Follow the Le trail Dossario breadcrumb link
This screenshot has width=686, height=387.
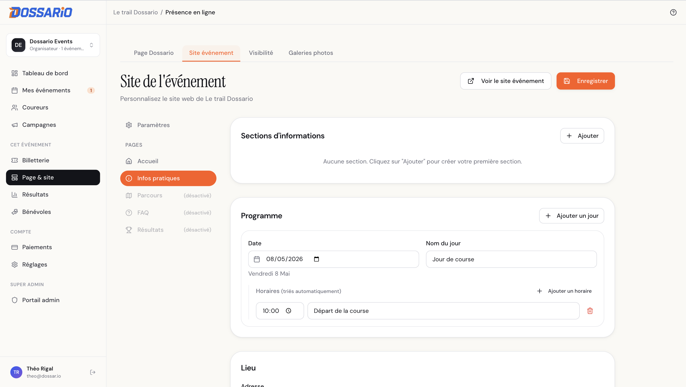click(x=135, y=12)
